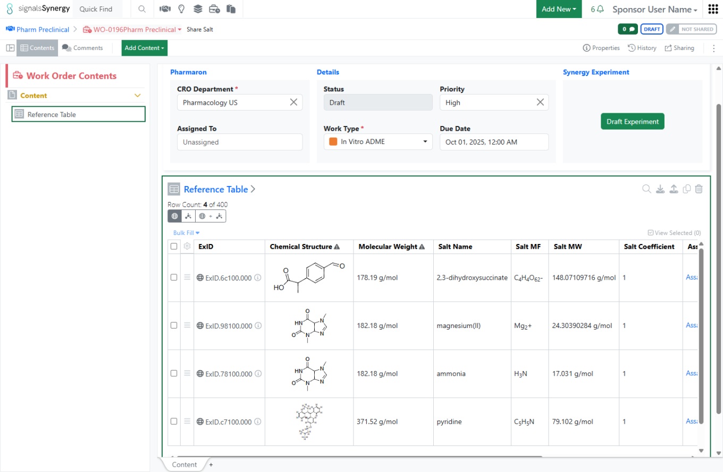Click the drag handle for row ExID.78100.000
This screenshot has width=723, height=472.
point(187,374)
